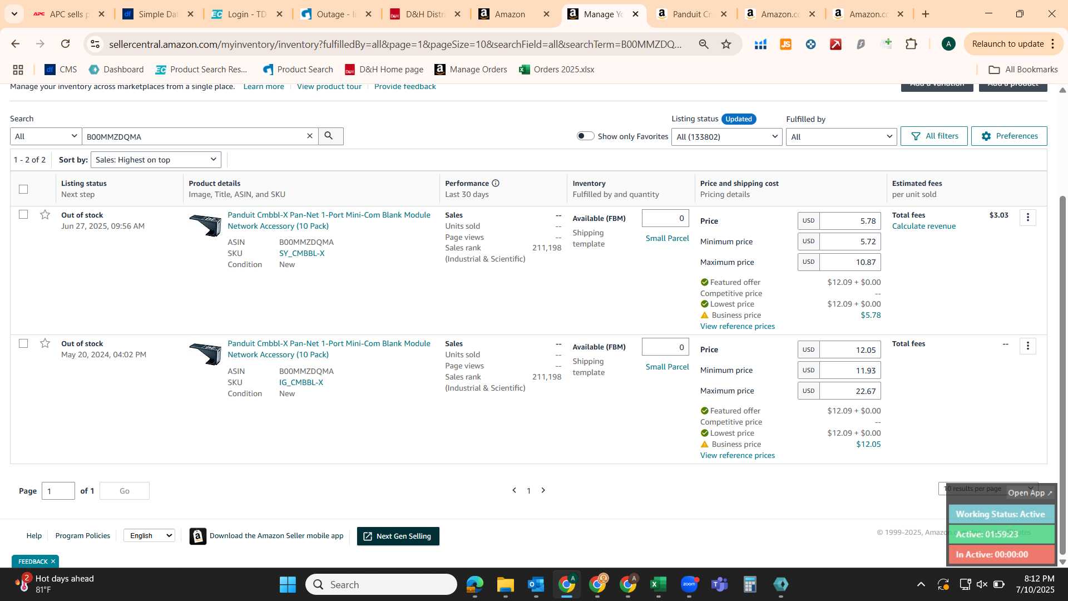This screenshot has height=601, width=1068.
Task: Open the results per page dropdown
Action: coord(988,489)
